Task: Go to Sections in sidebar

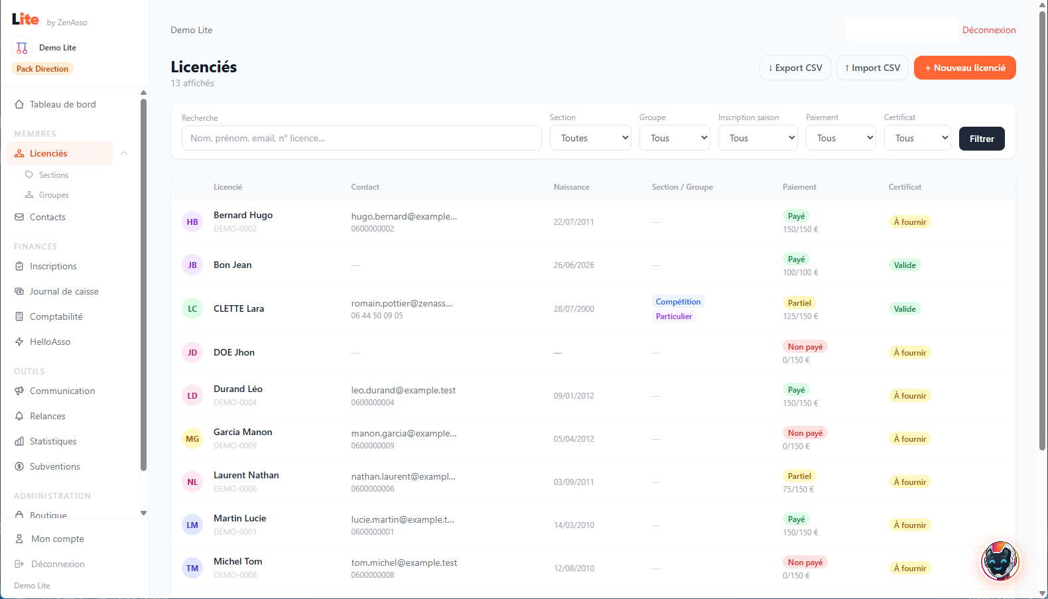Action: pyautogui.click(x=54, y=175)
